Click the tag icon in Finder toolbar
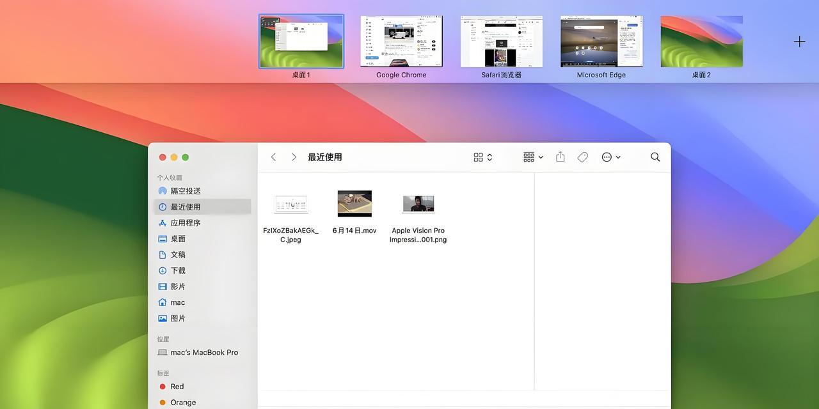This screenshot has width=819, height=409. pos(583,157)
